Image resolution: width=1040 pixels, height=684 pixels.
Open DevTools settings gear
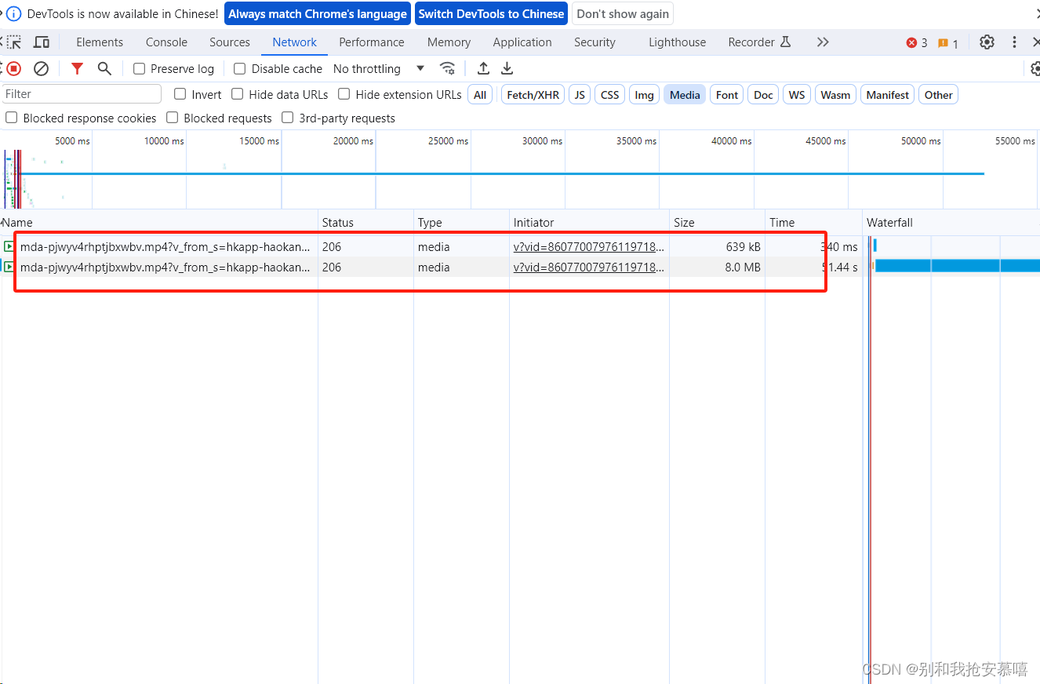(987, 42)
